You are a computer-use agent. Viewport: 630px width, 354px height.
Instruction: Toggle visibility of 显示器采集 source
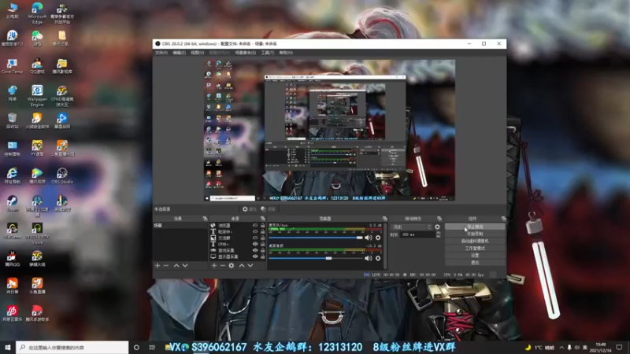click(255, 256)
